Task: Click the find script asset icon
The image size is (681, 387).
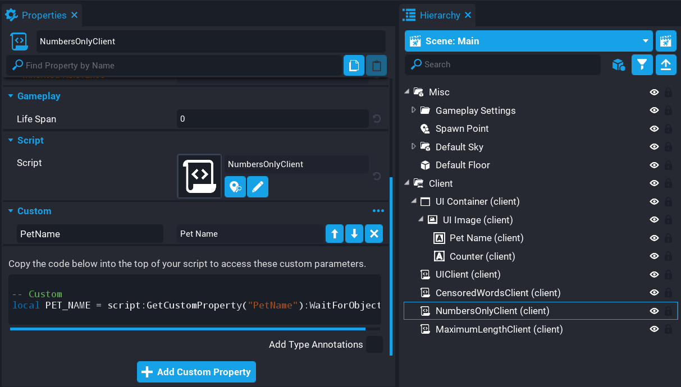Action: click(x=235, y=187)
